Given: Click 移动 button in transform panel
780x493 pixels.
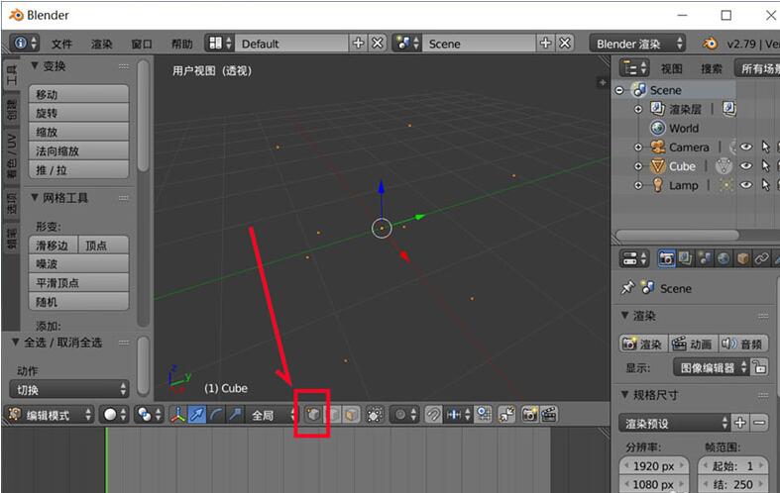Looking at the screenshot, I should pos(78,94).
